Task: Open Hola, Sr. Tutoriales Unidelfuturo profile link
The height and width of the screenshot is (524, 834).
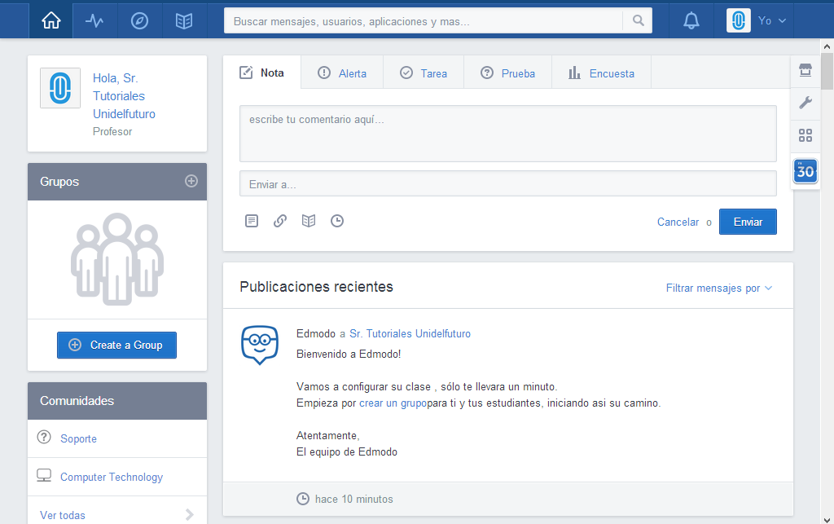Action: point(124,96)
